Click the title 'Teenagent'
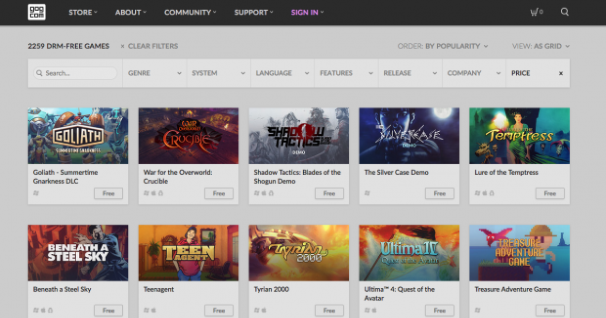 click(159, 290)
